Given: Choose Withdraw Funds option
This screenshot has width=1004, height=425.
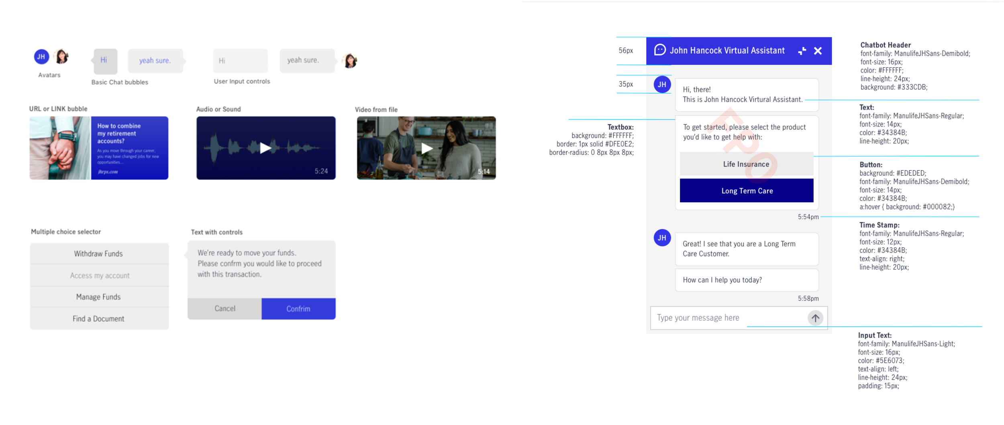Looking at the screenshot, I should (x=99, y=254).
